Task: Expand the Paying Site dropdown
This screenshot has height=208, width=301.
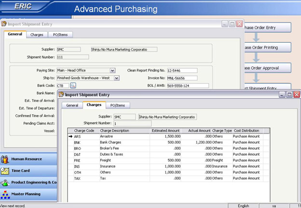Action: 112,70
